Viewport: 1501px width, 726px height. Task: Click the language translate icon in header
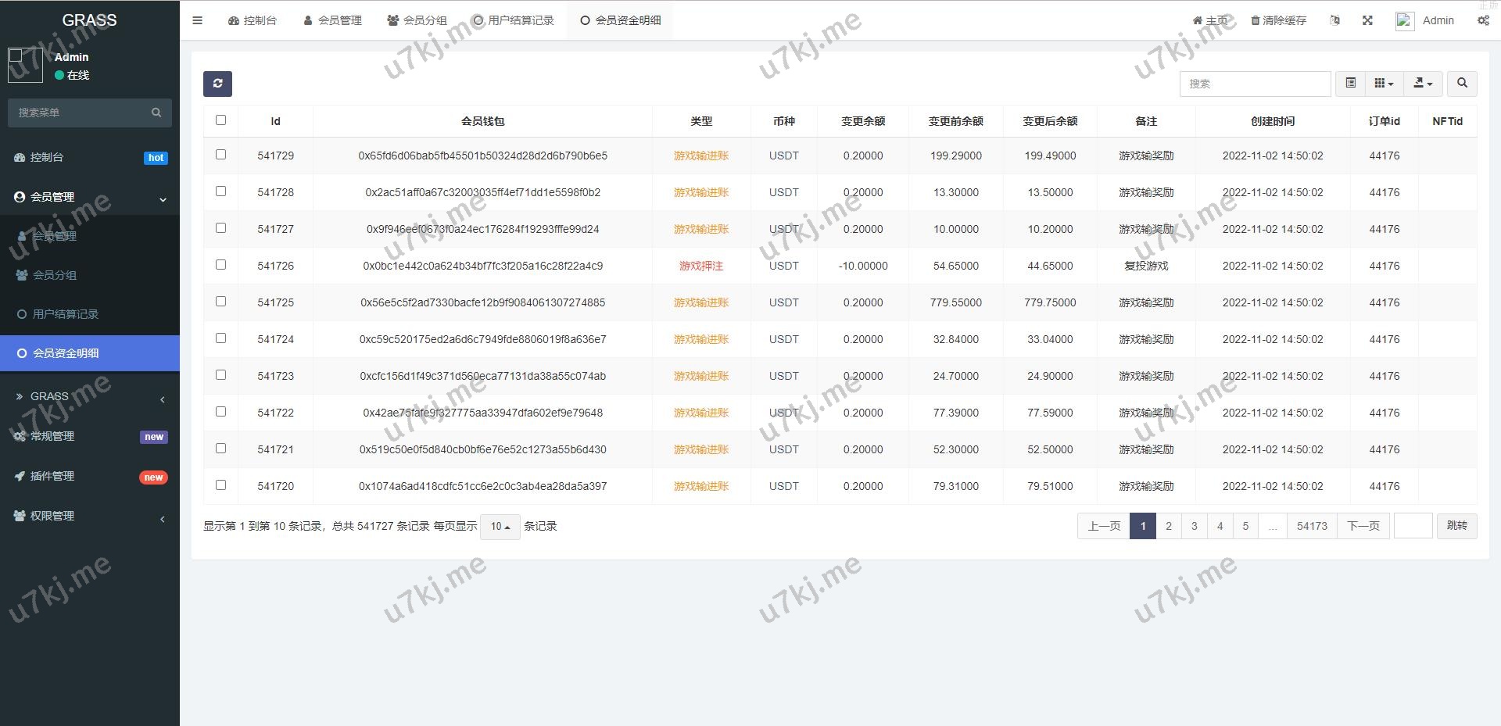pyautogui.click(x=1334, y=20)
